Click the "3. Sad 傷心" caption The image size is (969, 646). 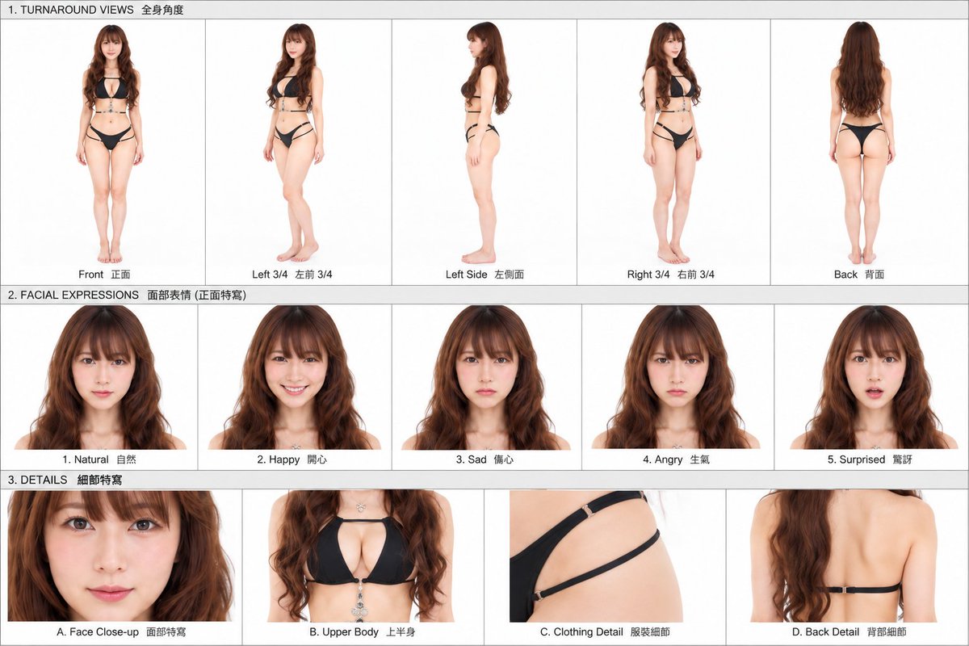point(484,459)
